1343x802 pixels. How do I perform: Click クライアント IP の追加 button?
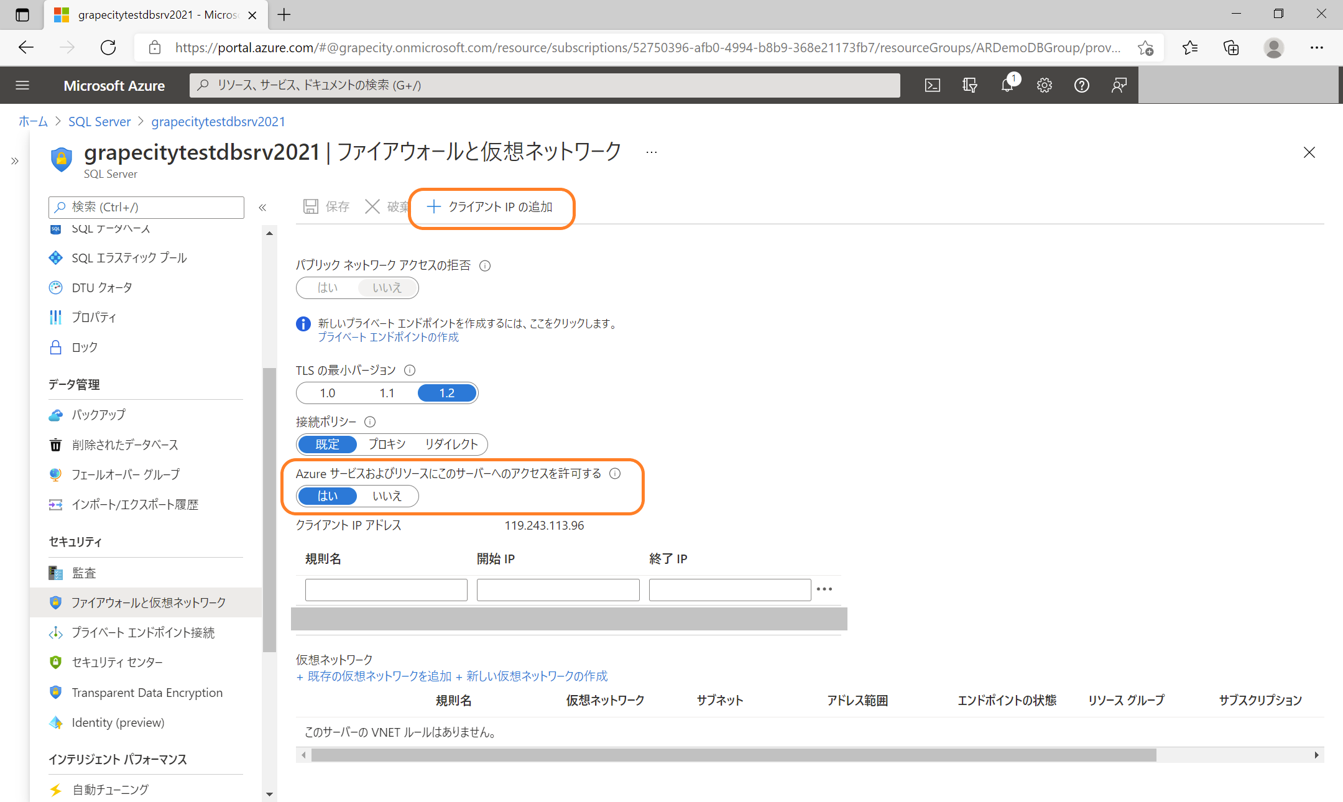pyautogui.click(x=490, y=206)
